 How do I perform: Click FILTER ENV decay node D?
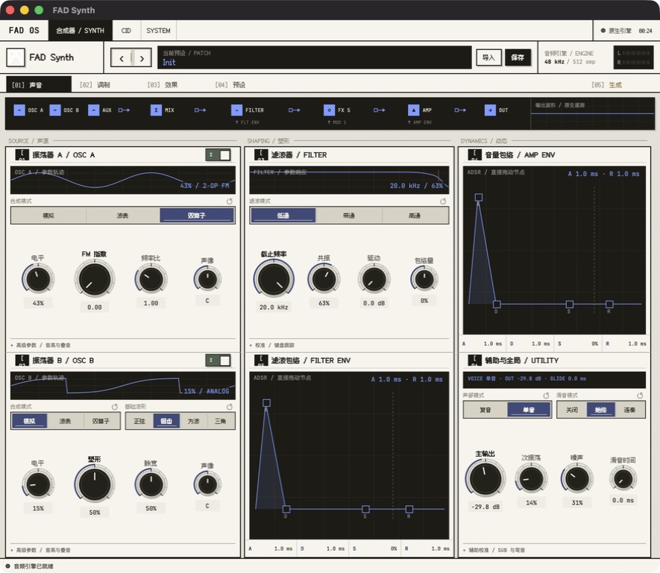click(x=286, y=509)
